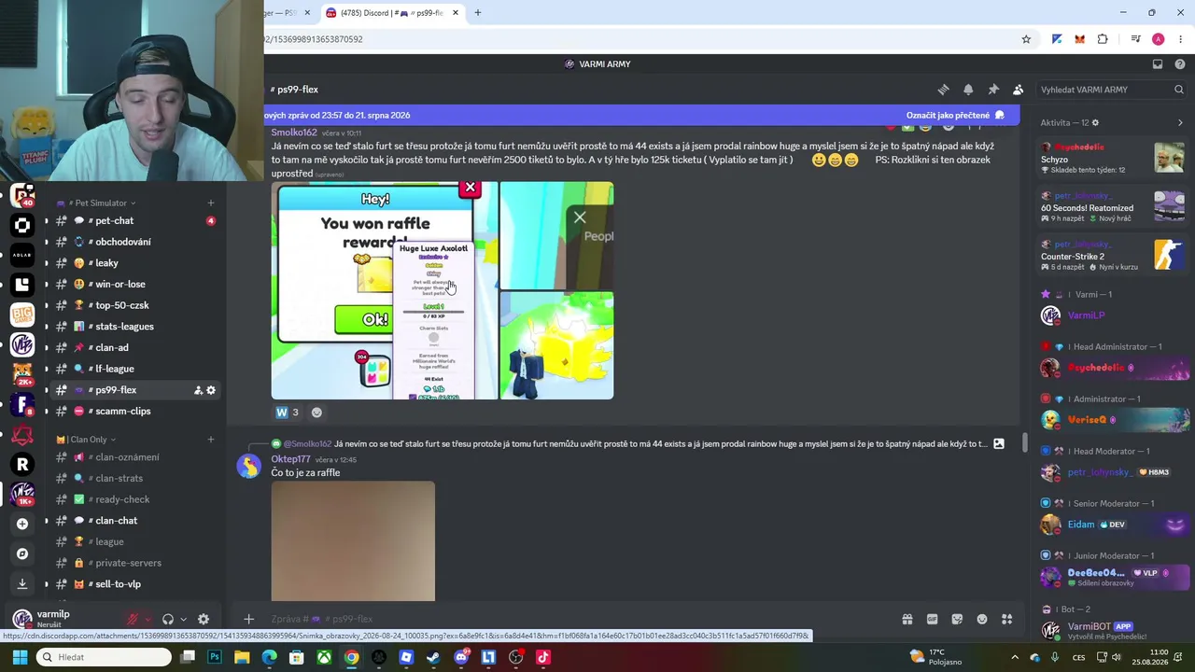This screenshot has height=672, width=1195.
Task: Add a server with the plus icon
Action: (x=22, y=524)
